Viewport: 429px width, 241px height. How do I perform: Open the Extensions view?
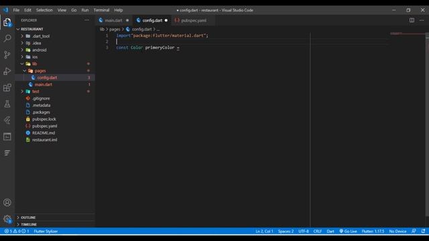(7, 88)
